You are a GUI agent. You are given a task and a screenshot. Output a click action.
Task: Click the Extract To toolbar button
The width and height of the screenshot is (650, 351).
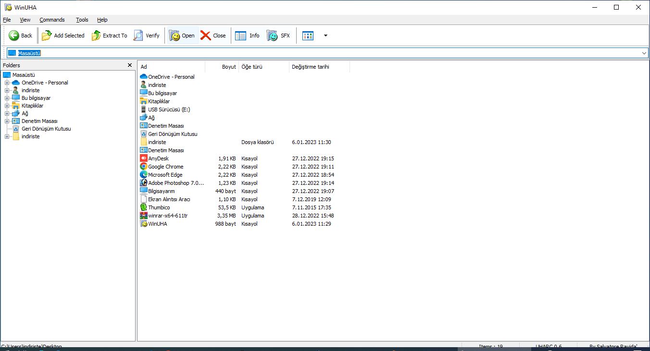pos(109,36)
